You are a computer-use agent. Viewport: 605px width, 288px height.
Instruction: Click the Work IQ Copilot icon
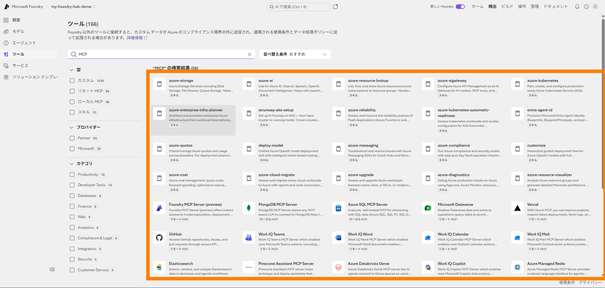[428, 267]
